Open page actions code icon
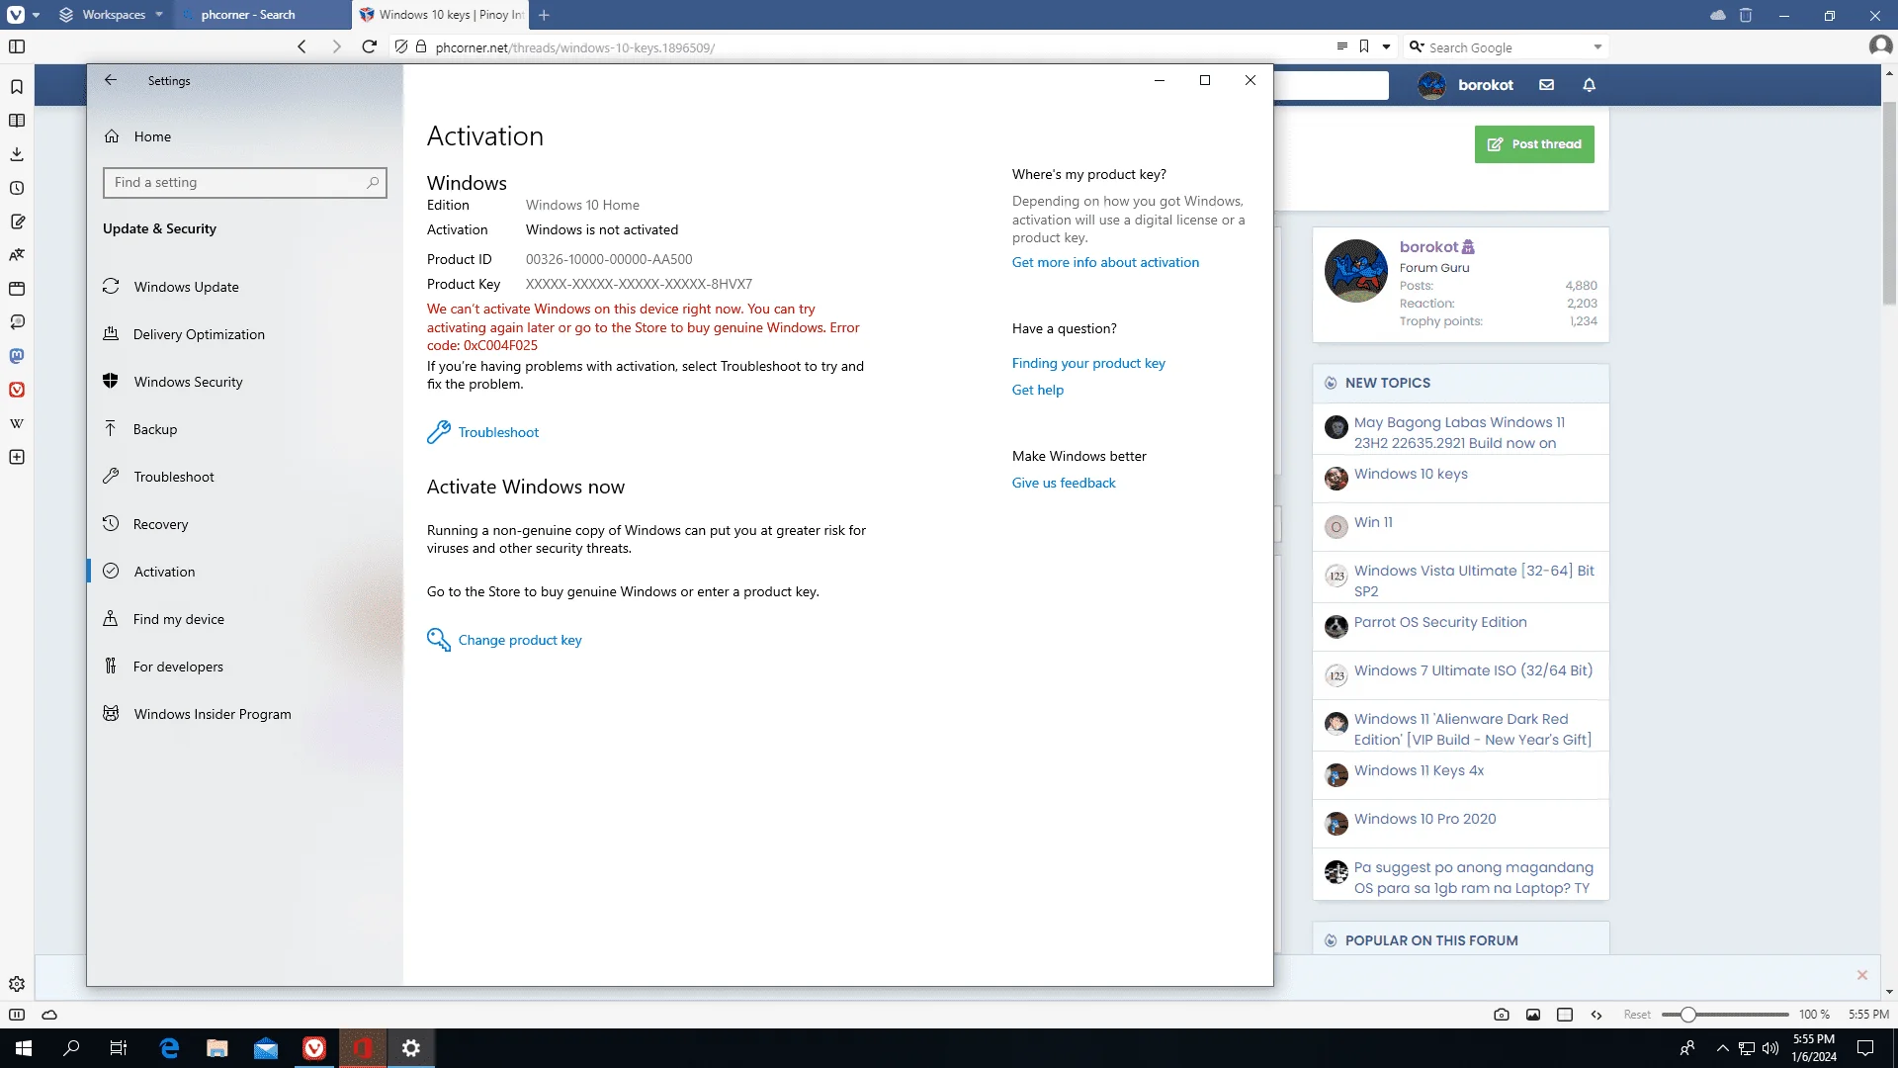The width and height of the screenshot is (1898, 1068). coord(1596,1015)
